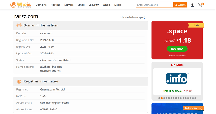Click the Whois logo in header
Viewport: 216px width, 114px height.
pyautogui.click(x=21, y=5)
